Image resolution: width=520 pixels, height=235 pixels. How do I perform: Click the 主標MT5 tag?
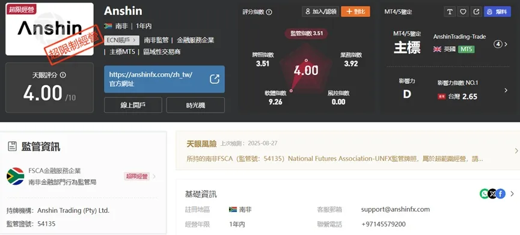click(122, 52)
